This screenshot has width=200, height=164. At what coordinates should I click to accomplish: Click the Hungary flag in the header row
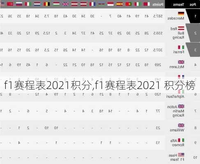56,4
